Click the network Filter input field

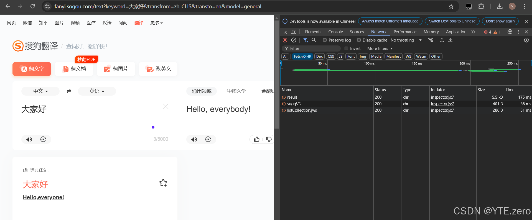(x=311, y=48)
